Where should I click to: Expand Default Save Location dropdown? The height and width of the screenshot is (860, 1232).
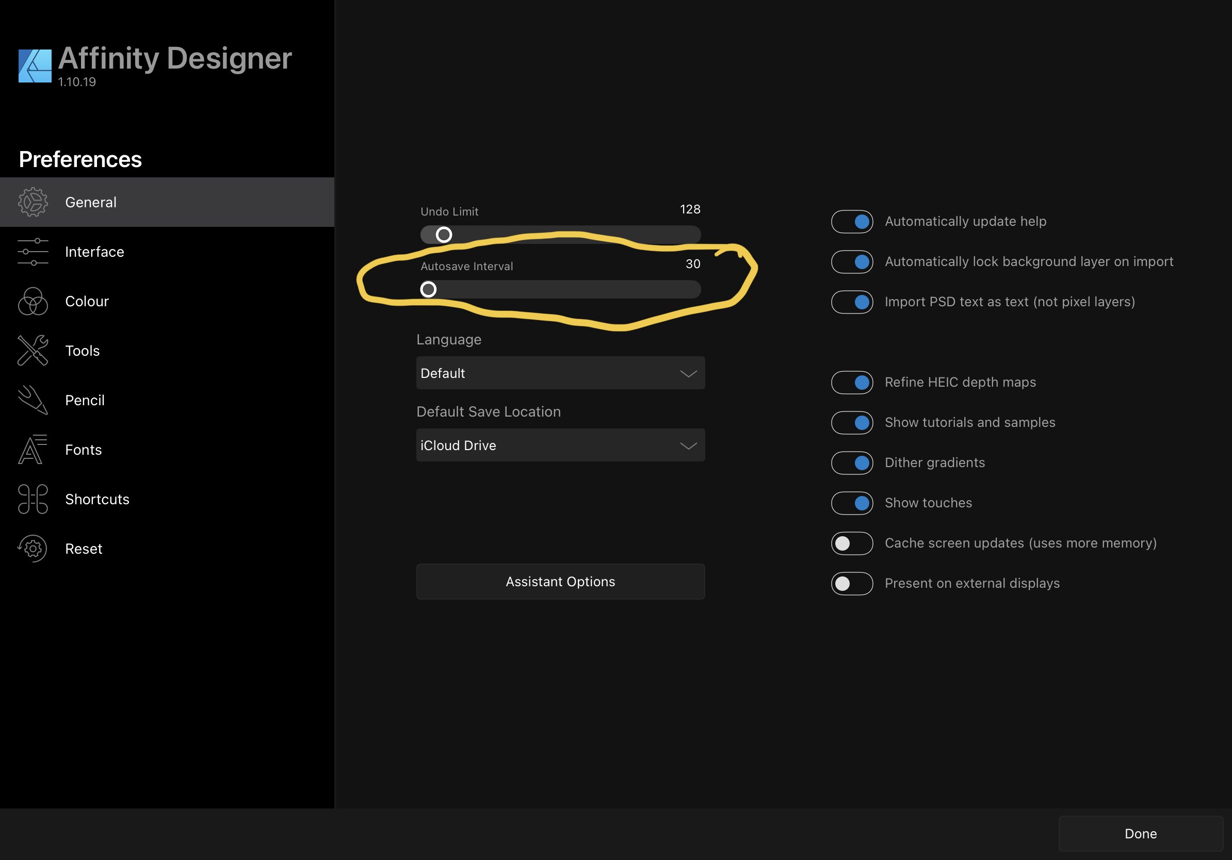[560, 445]
